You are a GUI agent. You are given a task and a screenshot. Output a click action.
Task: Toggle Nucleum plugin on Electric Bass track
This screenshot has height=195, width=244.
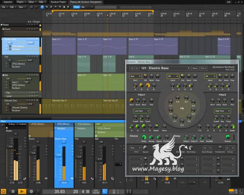click(x=10, y=49)
